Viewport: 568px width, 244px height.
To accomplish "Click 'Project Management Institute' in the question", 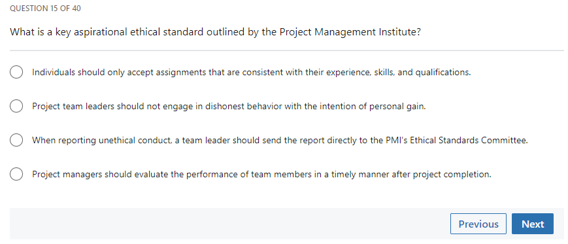I will (348, 32).
